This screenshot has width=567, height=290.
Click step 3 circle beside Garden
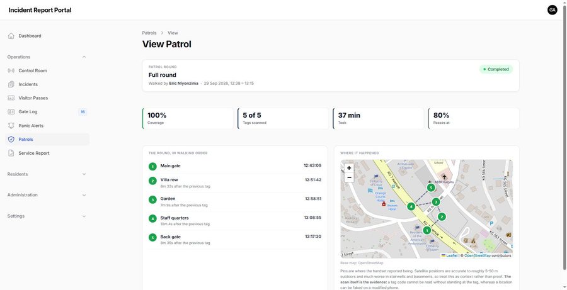click(152, 199)
